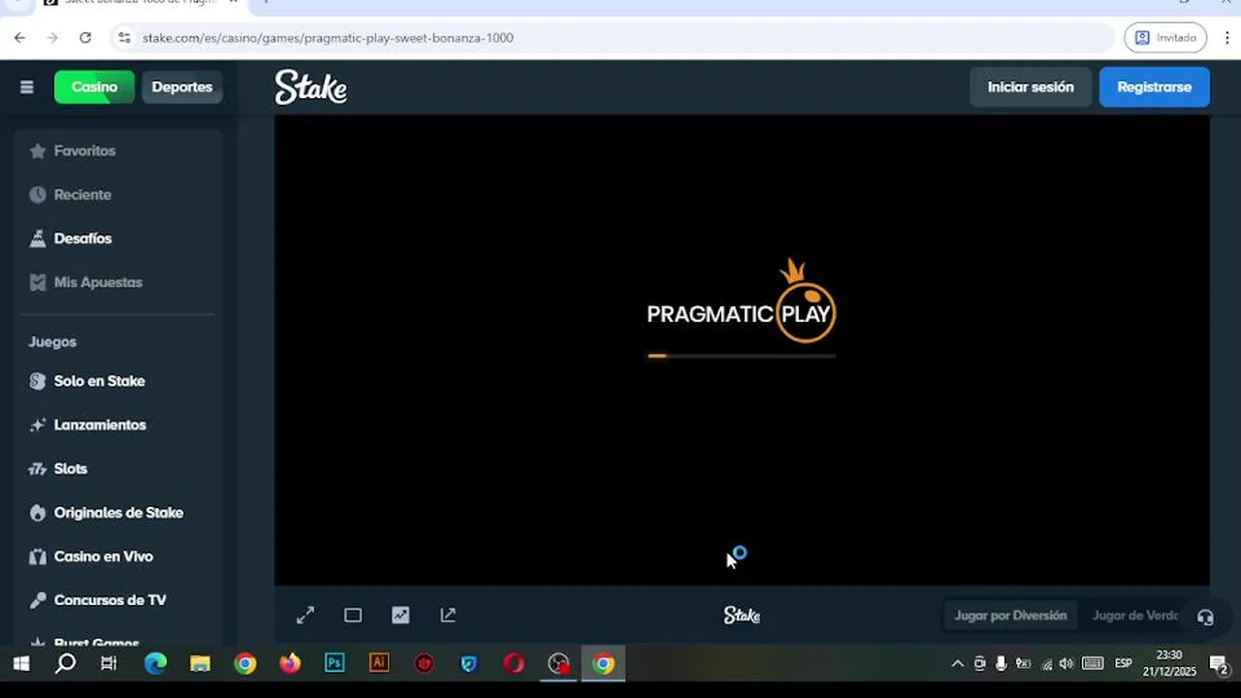This screenshot has width=1241, height=698.
Task: Open the hamburger sidebar menu
Action: tap(27, 87)
